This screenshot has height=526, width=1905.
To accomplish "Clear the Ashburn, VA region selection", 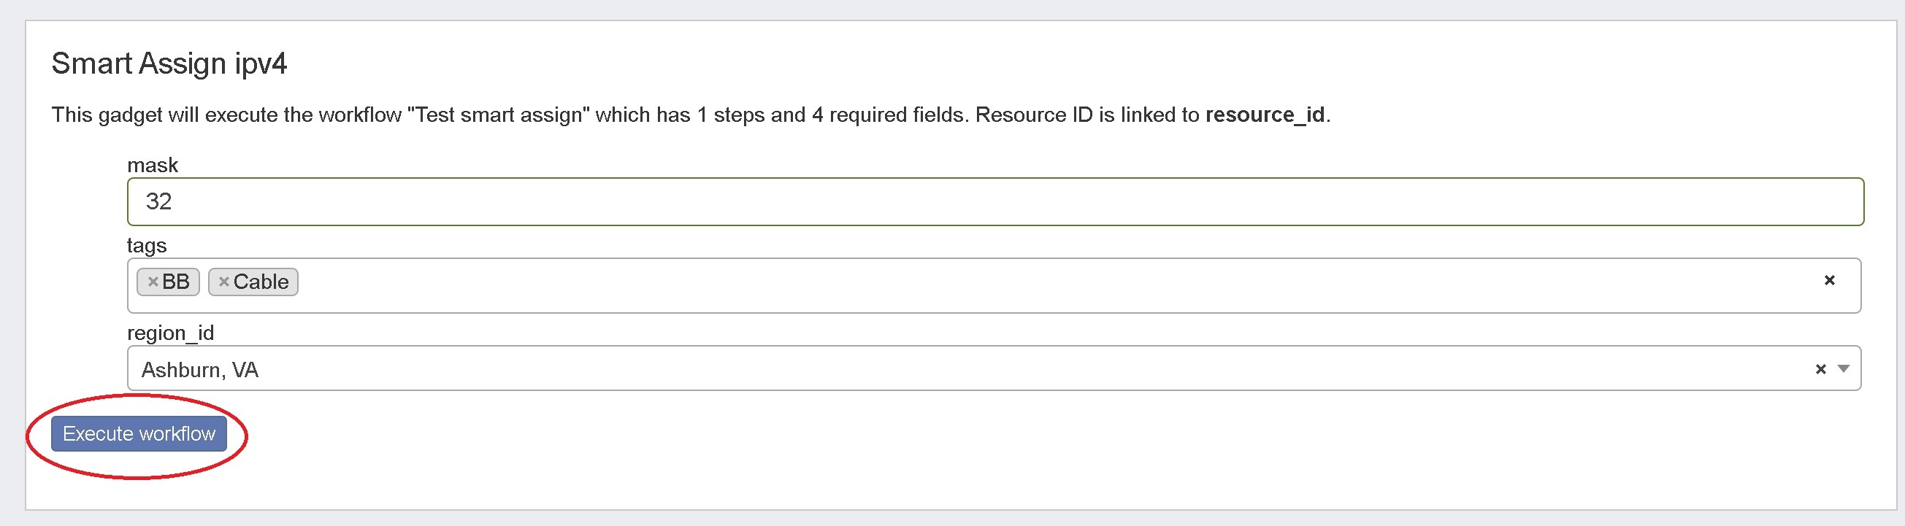I will tap(1820, 368).
